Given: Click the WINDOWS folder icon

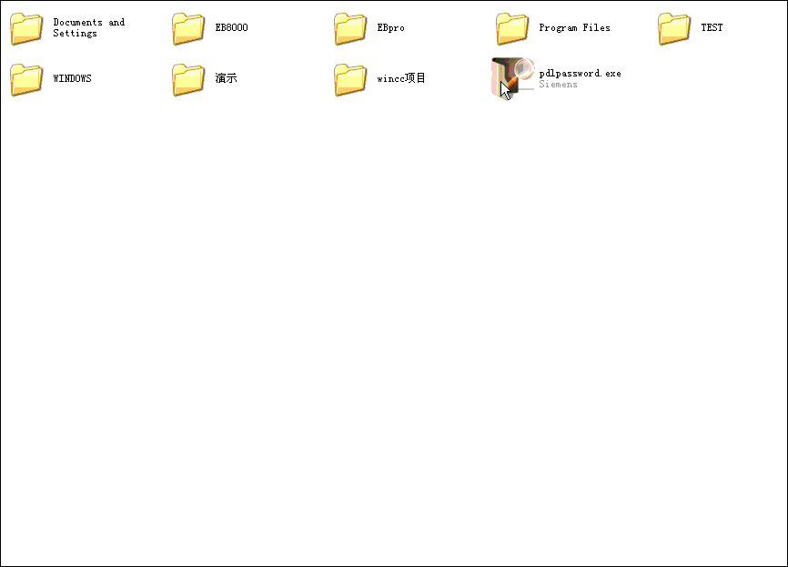Looking at the screenshot, I should pos(26,80).
